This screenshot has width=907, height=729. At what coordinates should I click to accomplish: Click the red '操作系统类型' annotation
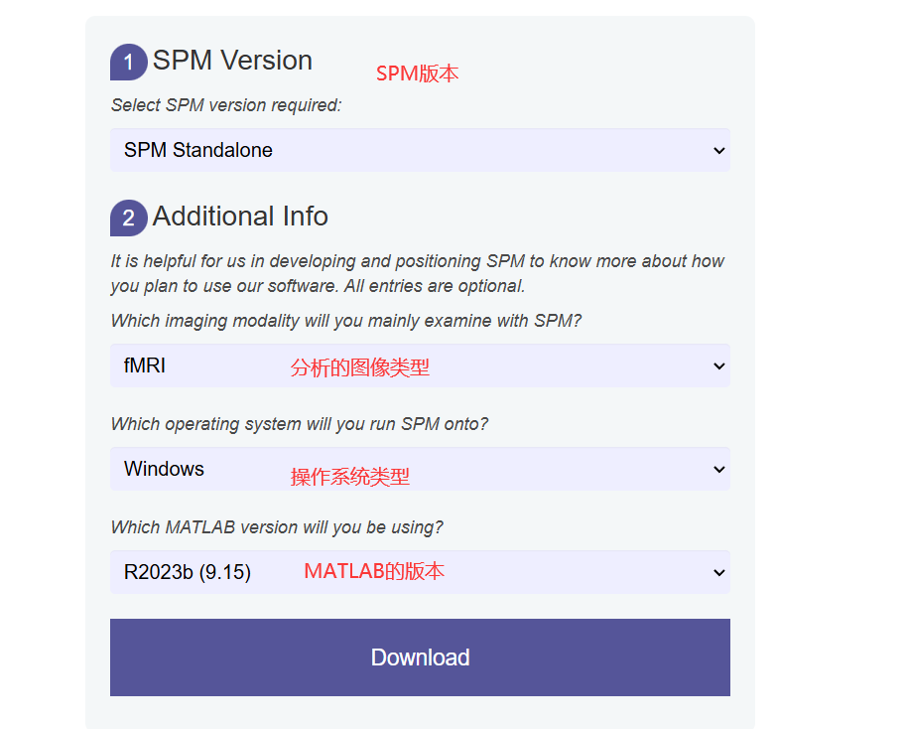pos(349,477)
